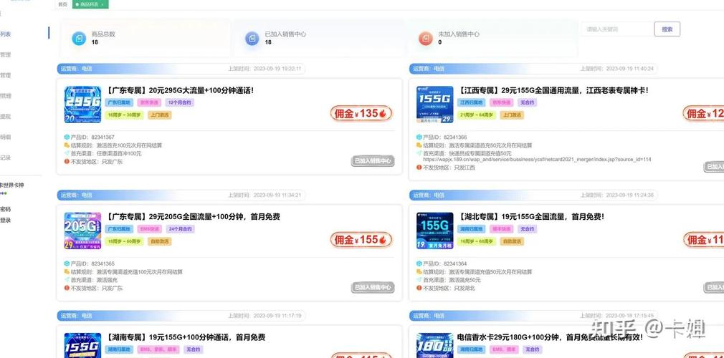Screen dimensions: 724x358
Task: Click the 搜索 button
Action: [x=667, y=29]
